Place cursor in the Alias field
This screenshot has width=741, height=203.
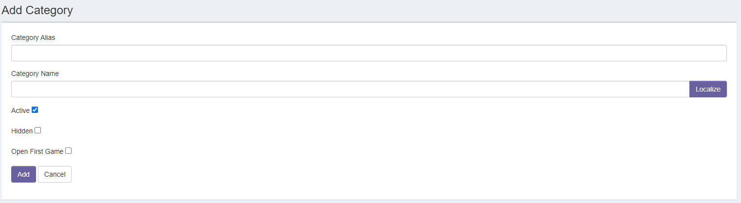[369, 53]
